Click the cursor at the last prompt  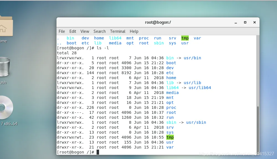(98, 152)
